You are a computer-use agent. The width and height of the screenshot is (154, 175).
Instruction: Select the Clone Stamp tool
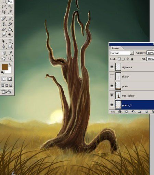click(4, 24)
